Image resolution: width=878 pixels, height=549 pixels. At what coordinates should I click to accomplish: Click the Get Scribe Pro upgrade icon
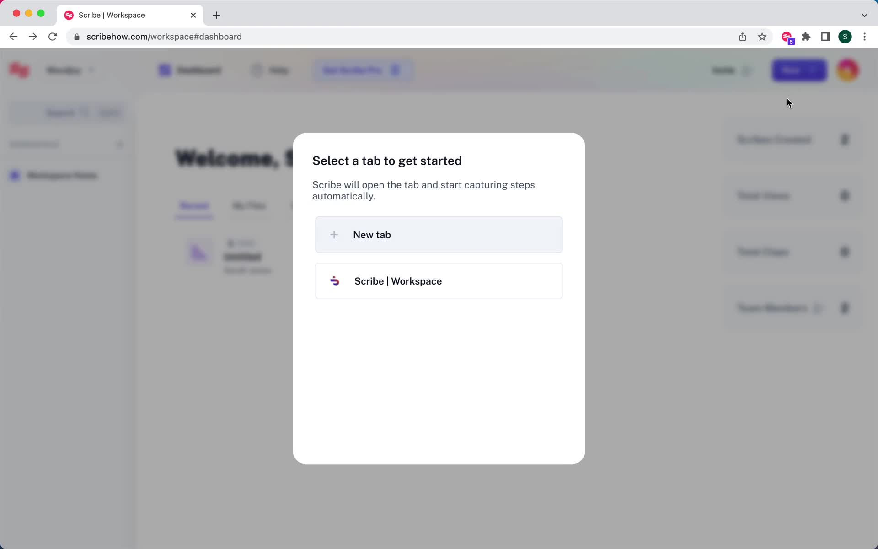(x=395, y=70)
